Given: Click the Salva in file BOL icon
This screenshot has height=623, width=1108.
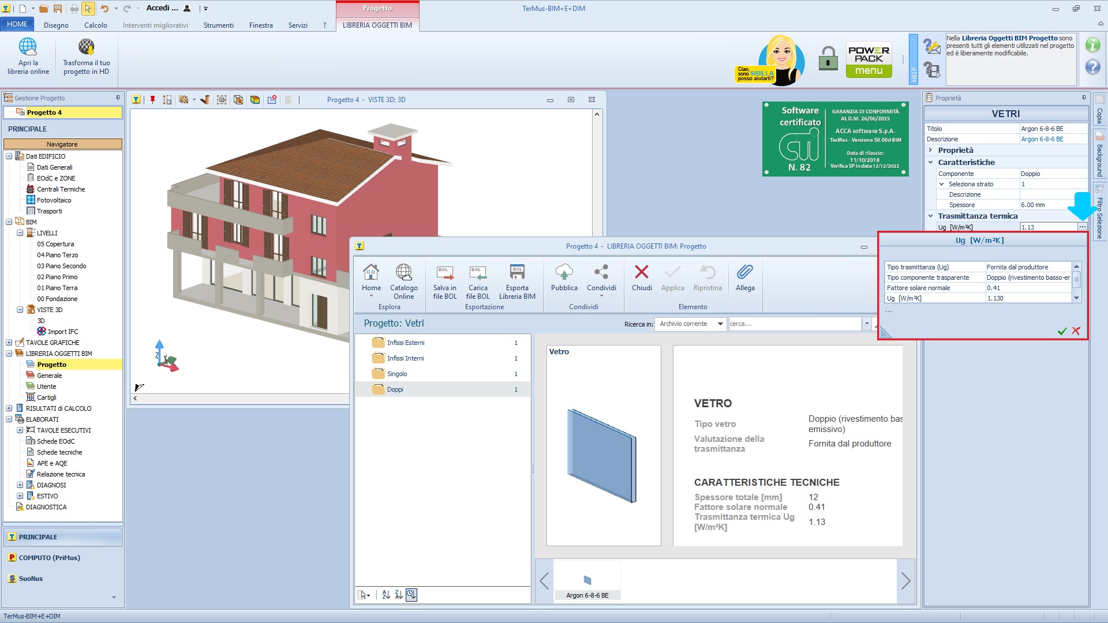Looking at the screenshot, I should 444,273.
